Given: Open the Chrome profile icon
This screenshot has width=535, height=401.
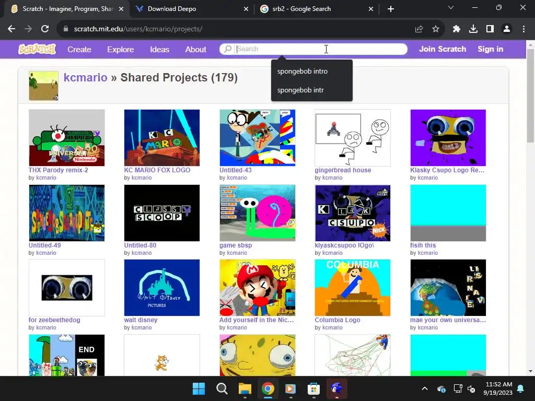Looking at the screenshot, I should pyautogui.click(x=507, y=29).
